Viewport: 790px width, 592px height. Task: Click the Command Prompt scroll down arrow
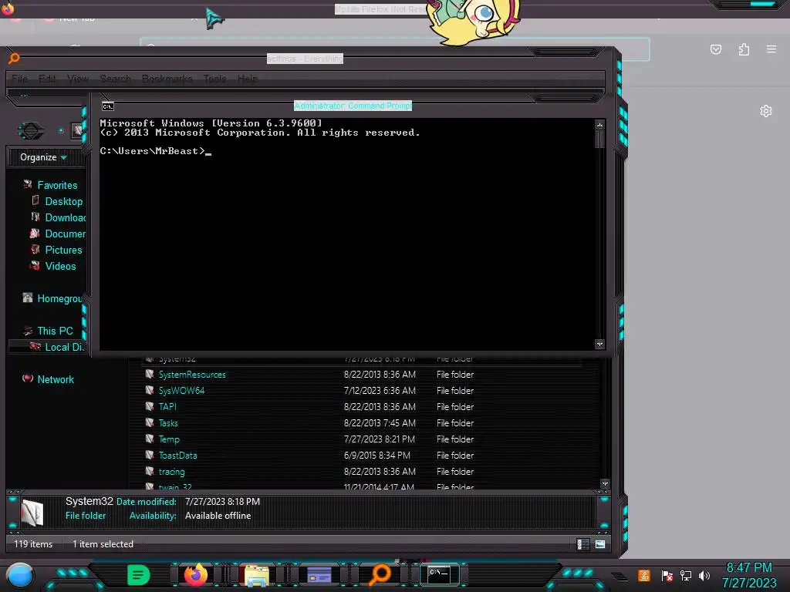599,345
